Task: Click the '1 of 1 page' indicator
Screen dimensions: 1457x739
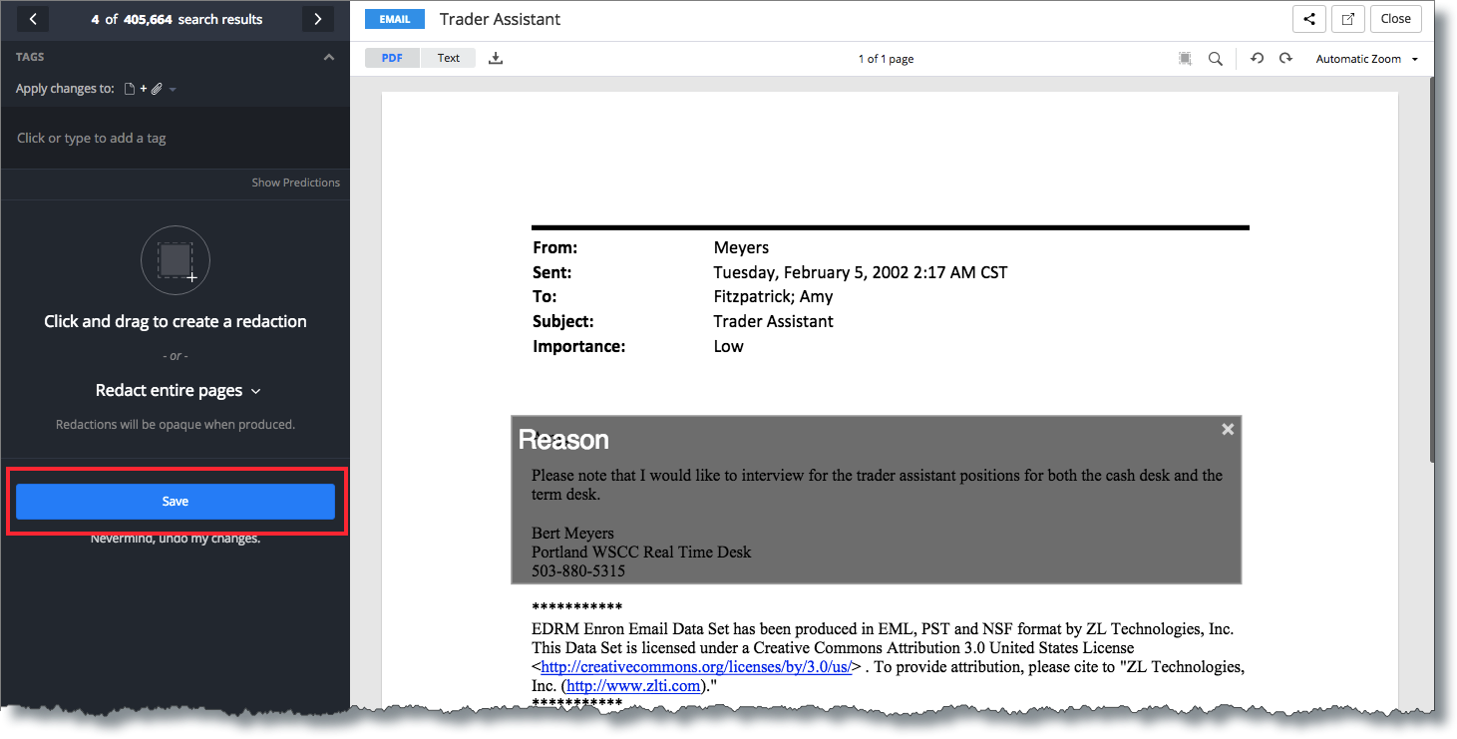Action: point(886,59)
